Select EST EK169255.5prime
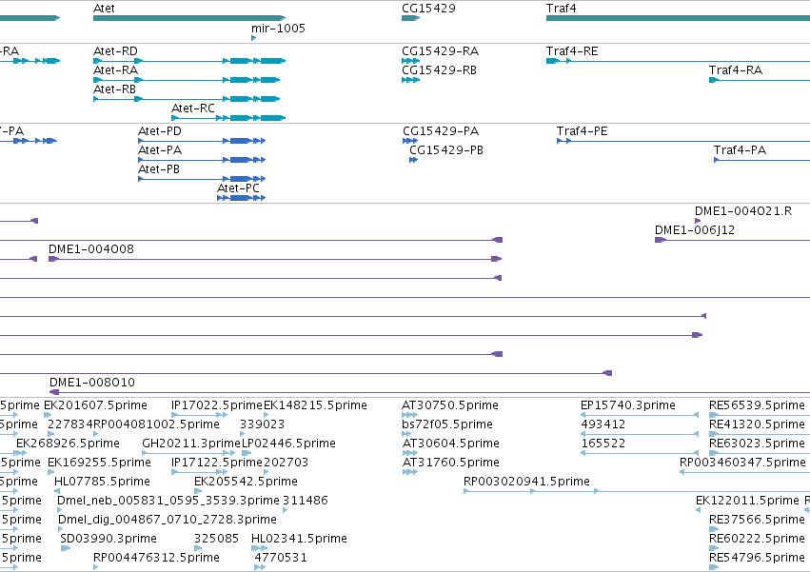Screen dimensions: 810x572 (x=50, y=472)
